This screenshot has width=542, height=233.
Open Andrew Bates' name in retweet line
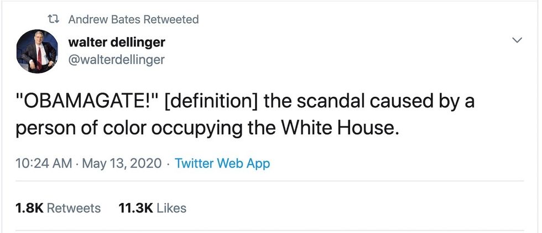(x=104, y=19)
